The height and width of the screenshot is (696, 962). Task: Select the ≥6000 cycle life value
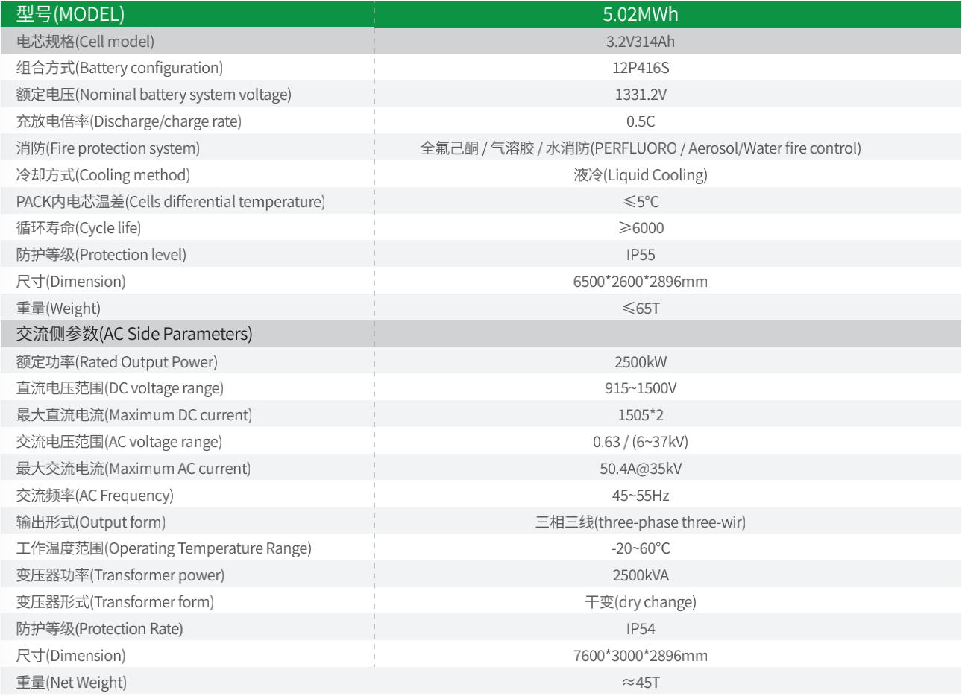[641, 228]
